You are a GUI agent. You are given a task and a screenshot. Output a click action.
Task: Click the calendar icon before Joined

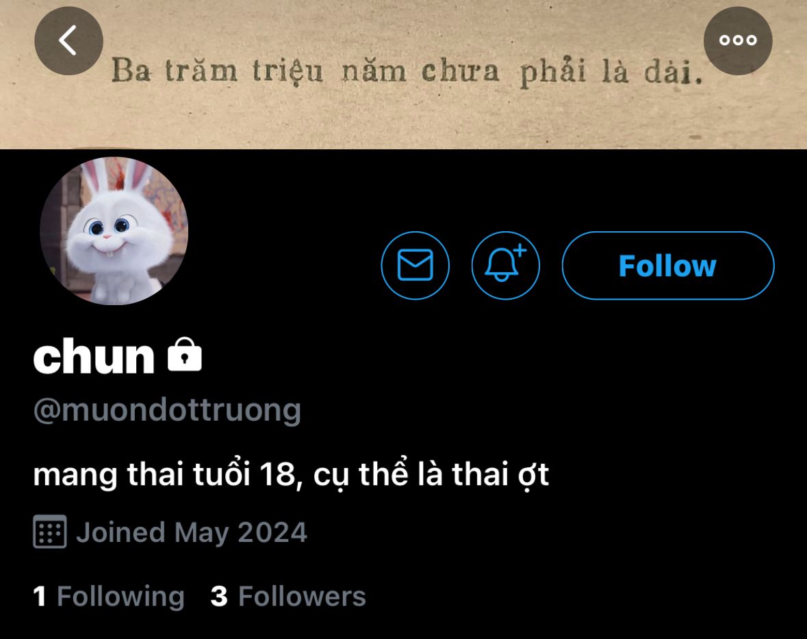point(50,532)
